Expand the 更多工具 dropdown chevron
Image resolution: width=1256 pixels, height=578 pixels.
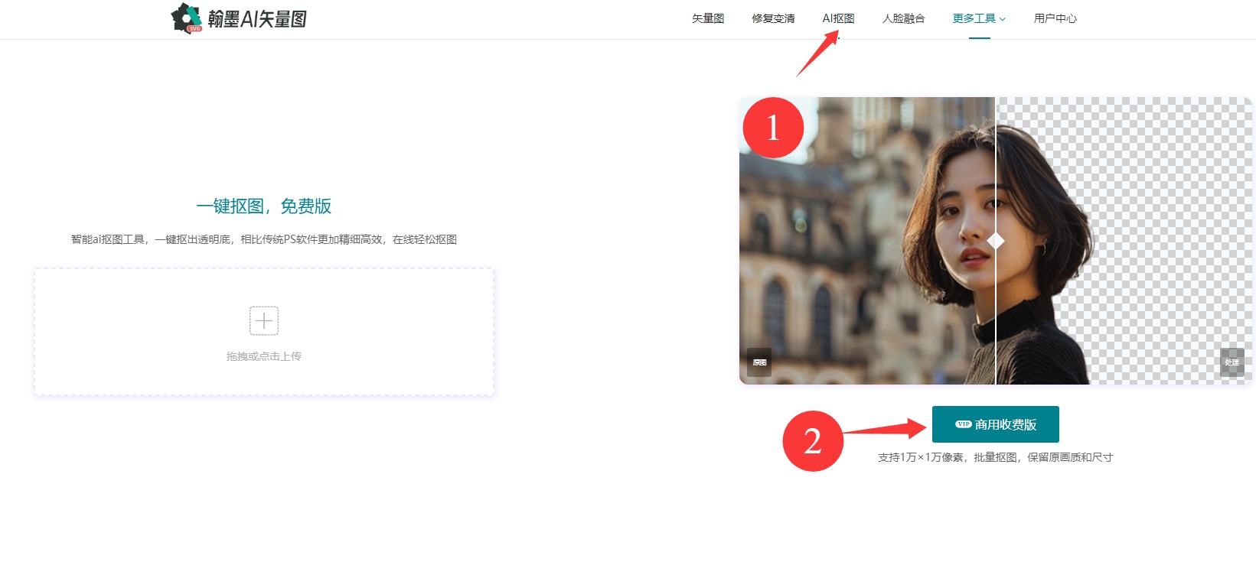click(1003, 19)
